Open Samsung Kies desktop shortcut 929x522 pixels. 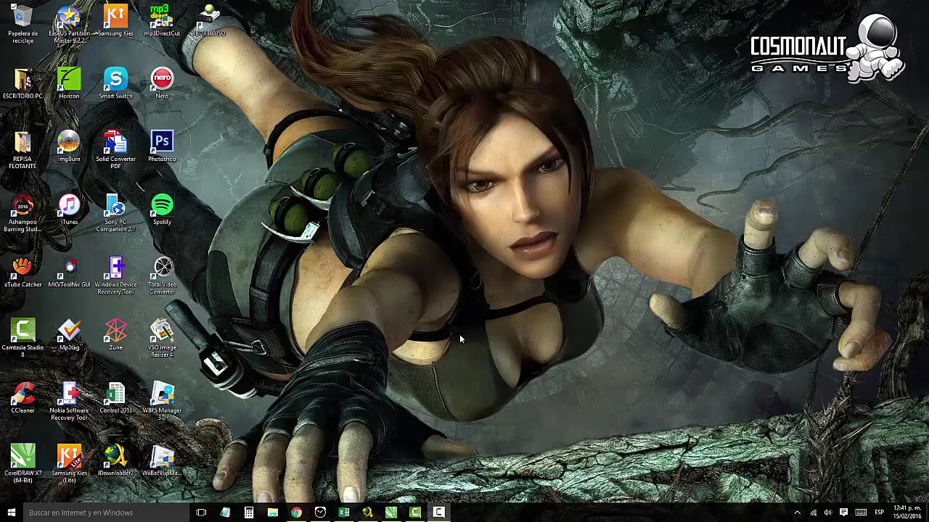[115, 20]
